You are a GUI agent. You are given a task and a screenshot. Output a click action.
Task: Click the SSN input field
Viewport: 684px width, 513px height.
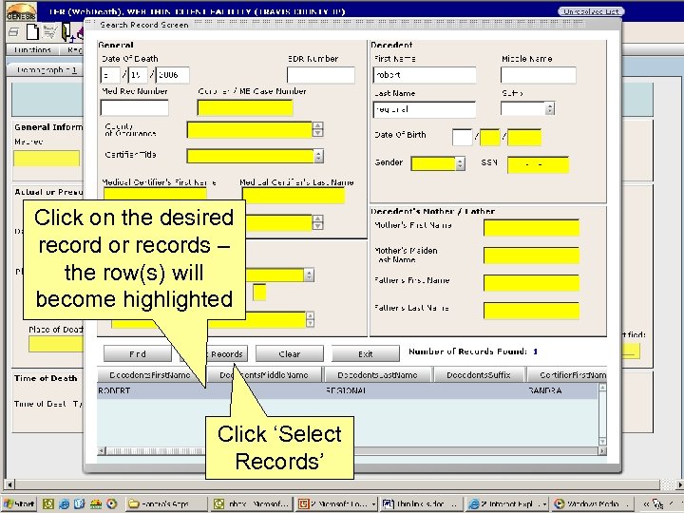pyautogui.click(x=539, y=165)
